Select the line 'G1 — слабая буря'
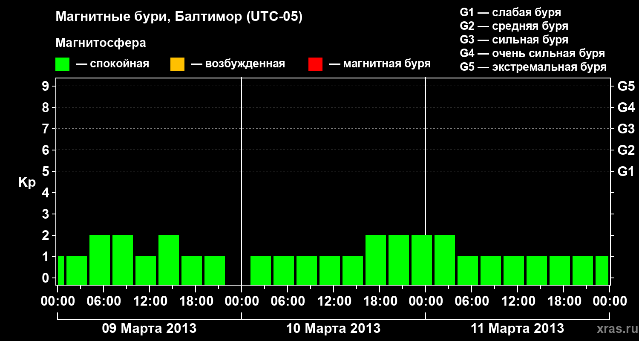Viewport: 639px width, 341px height. tap(510, 12)
